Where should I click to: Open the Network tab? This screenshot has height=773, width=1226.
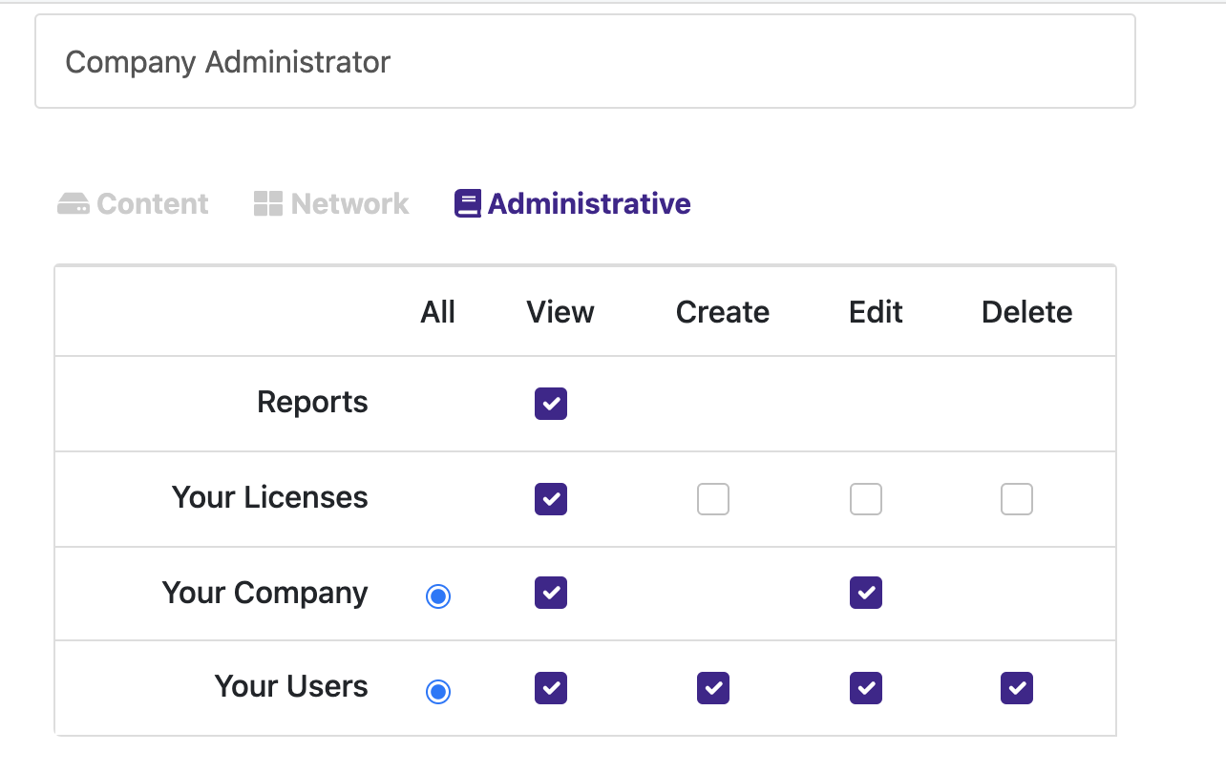[x=331, y=204]
